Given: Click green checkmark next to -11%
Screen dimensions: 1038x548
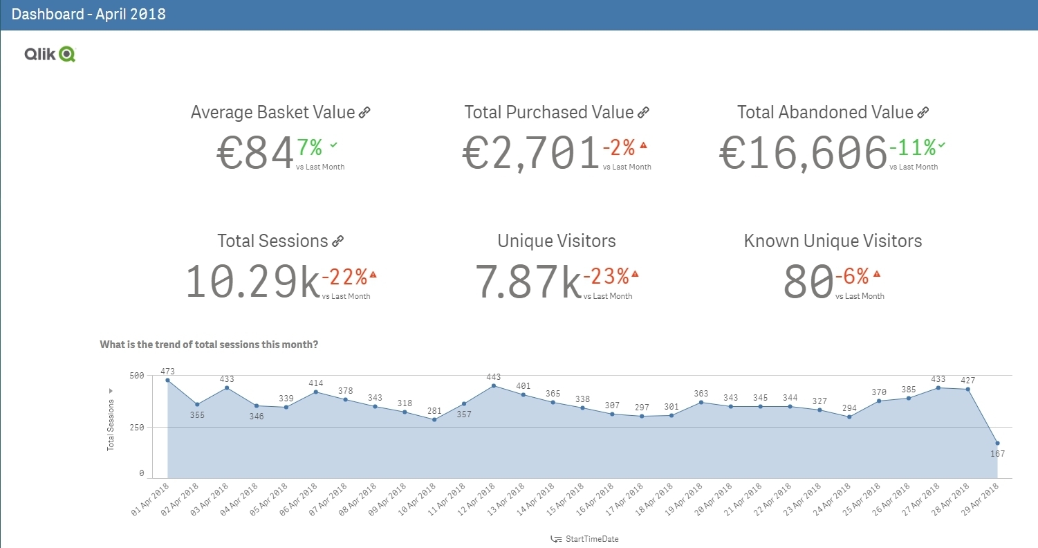Looking at the screenshot, I should coord(941,145).
